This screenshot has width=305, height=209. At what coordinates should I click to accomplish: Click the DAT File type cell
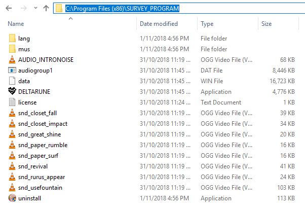(x=212, y=71)
